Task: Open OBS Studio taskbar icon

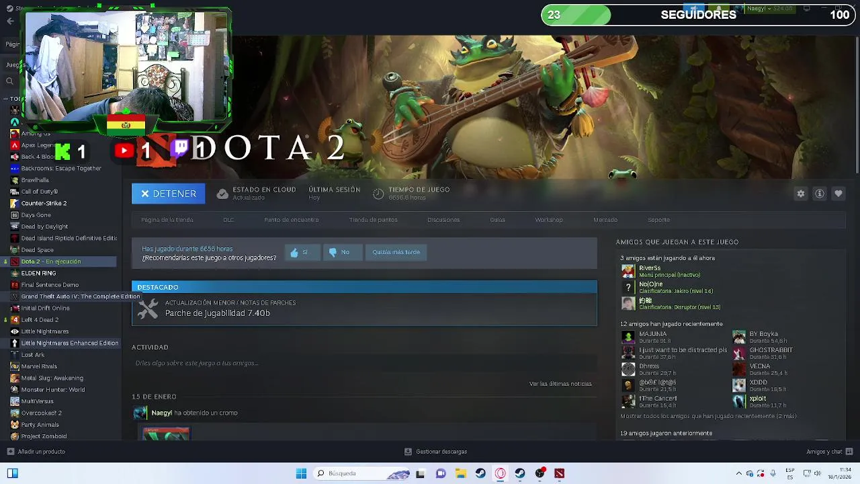Action: click(540, 473)
